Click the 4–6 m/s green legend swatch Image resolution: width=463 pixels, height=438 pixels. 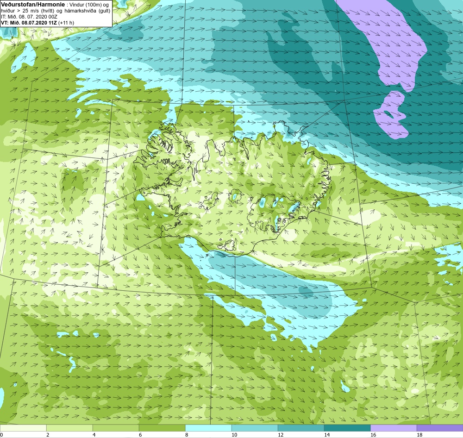pyautogui.click(x=116, y=428)
